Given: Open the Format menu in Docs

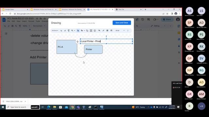Looking at the screenshot, I should click(x=31, y=21).
